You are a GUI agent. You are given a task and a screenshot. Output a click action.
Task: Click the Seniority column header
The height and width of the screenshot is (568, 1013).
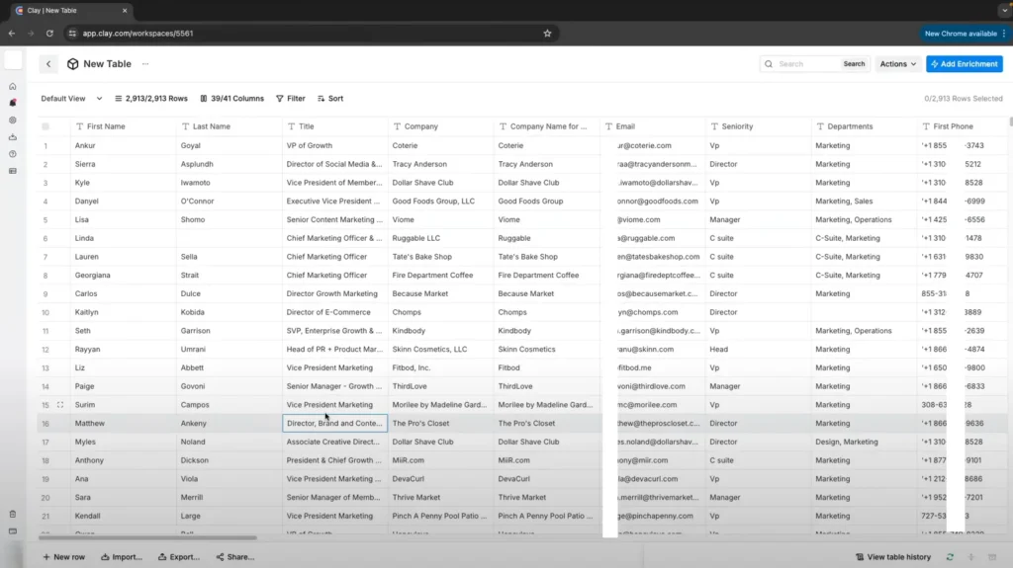pyautogui.click(x=759, y=126)
